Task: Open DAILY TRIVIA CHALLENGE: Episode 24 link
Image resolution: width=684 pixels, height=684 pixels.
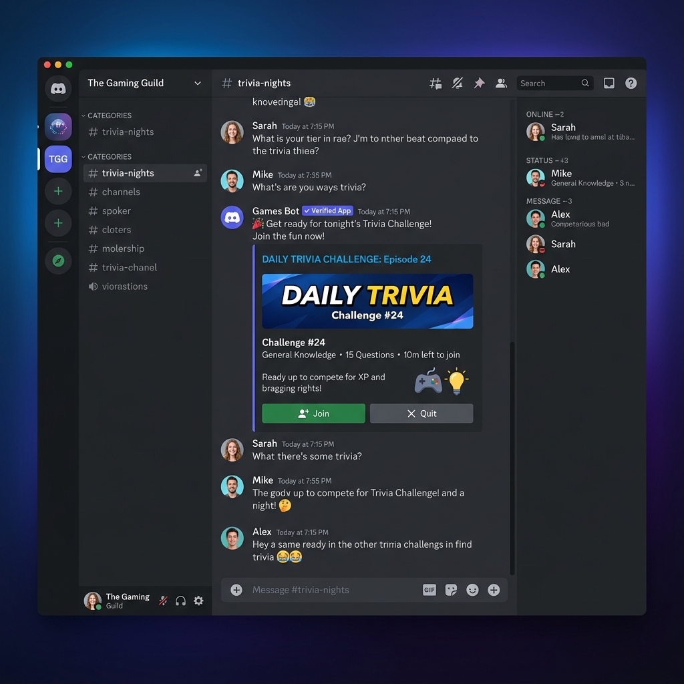Action: coord(347,259)
